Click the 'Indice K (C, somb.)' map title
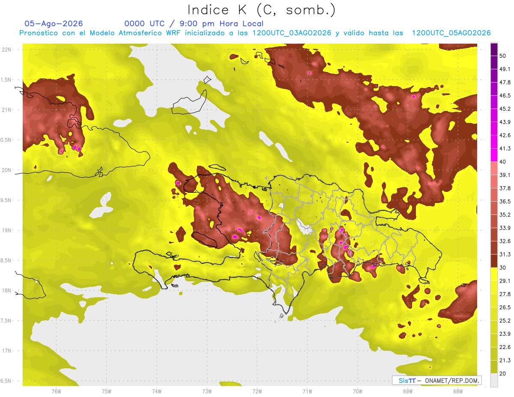Viewport: 514px width, 397px height. click(x=262, y=10)
